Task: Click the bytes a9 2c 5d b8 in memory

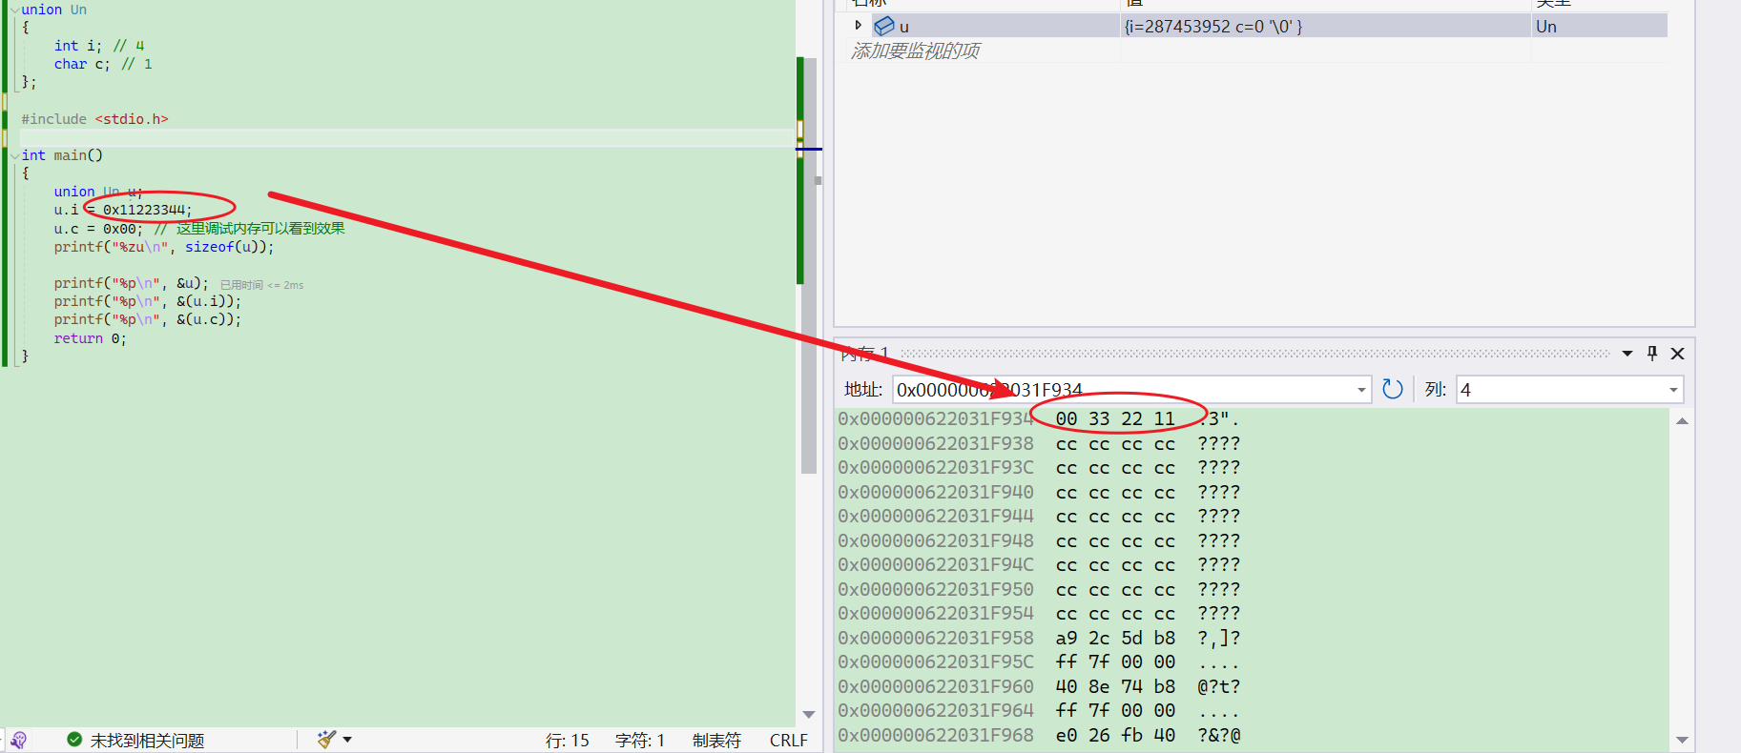Action: point(1115,638)
